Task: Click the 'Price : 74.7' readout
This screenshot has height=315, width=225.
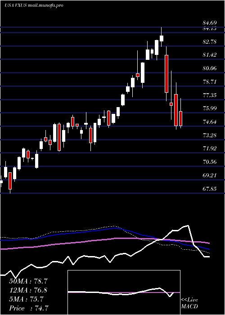Action: point(28,308)
